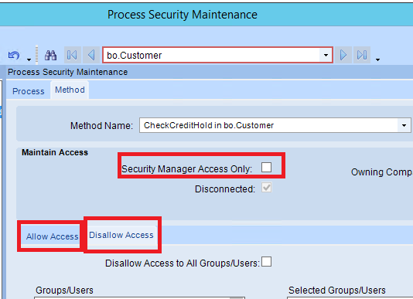Go to next record arrow icon
Image resolution: width=413 pixels, height=299 pixels.
coord(343,56)
